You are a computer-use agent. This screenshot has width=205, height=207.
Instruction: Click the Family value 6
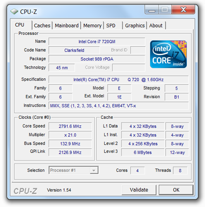tap(60, 88)
